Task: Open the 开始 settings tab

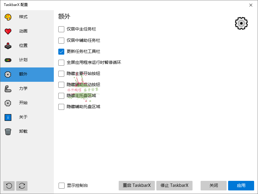Action: pos(23,103)
